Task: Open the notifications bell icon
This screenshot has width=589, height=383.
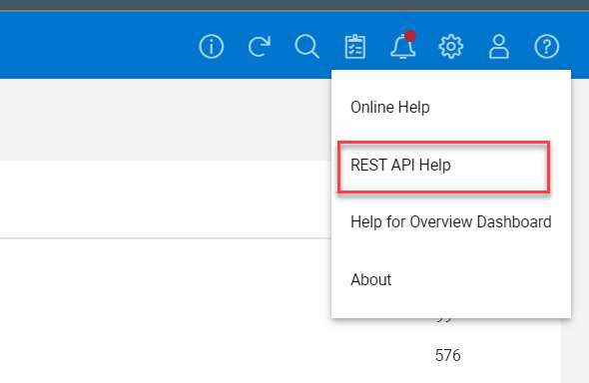Action: click(402, 47)
